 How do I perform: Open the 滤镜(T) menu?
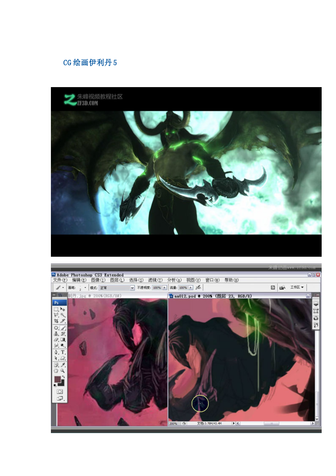[155, 280]
